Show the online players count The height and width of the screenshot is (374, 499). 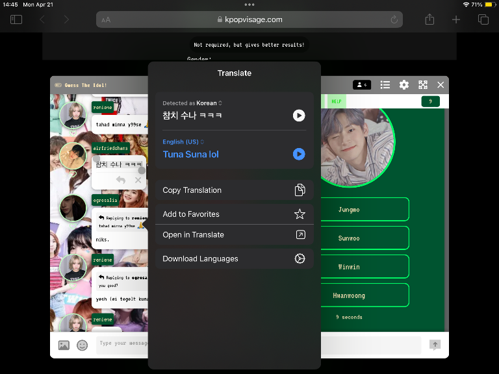tap(362, 85)
